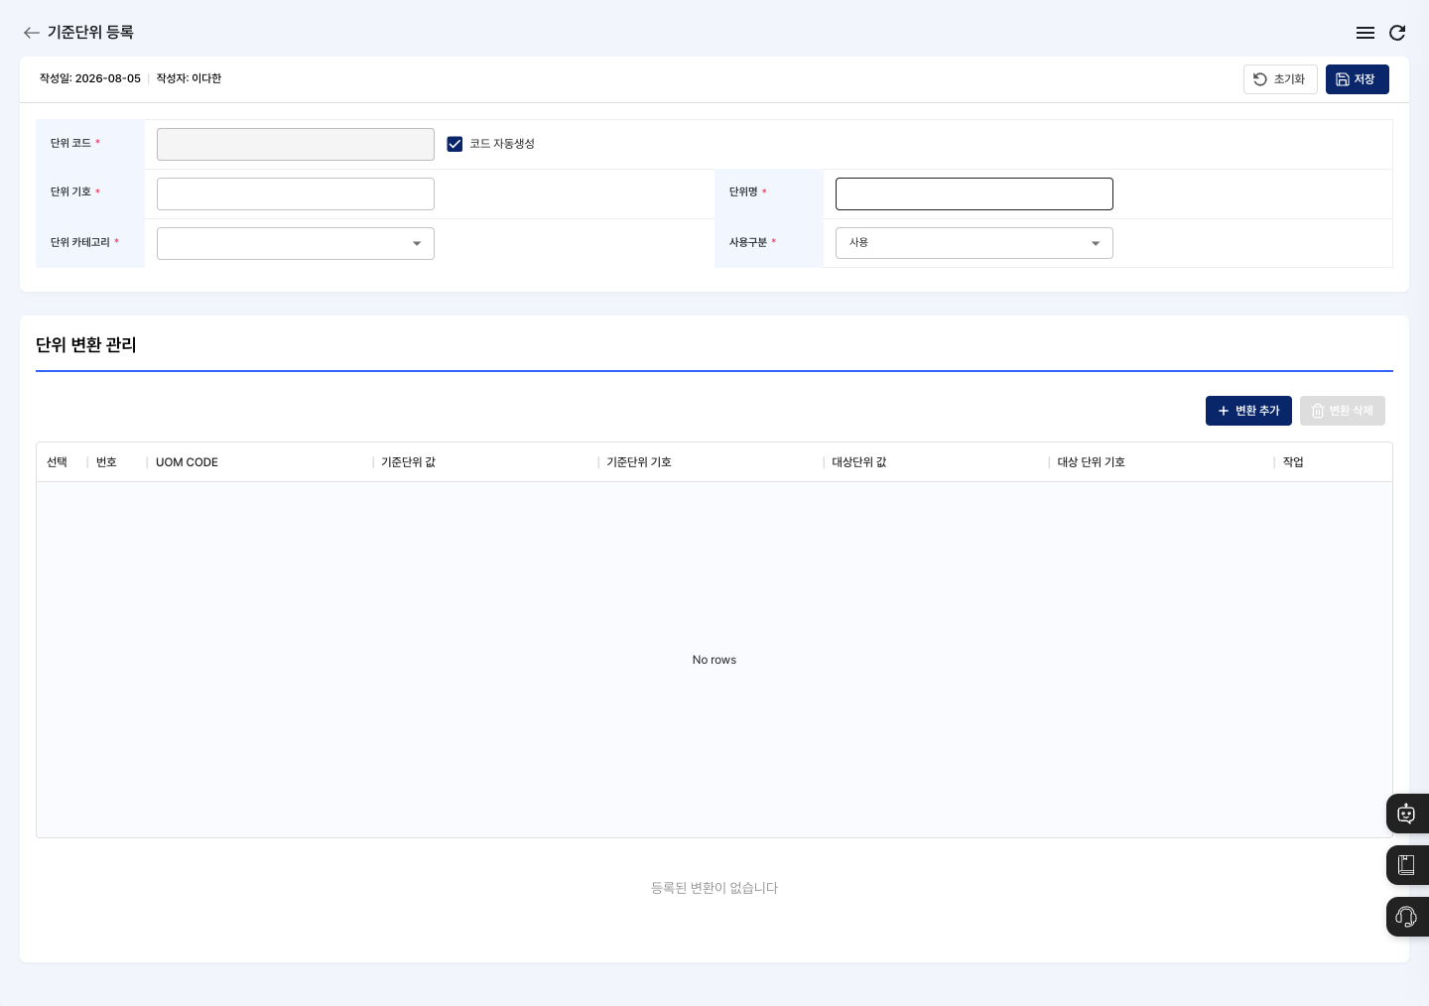Click the No rows message
Viewport: 1429px width, 1006px height.
click(714, 660)
